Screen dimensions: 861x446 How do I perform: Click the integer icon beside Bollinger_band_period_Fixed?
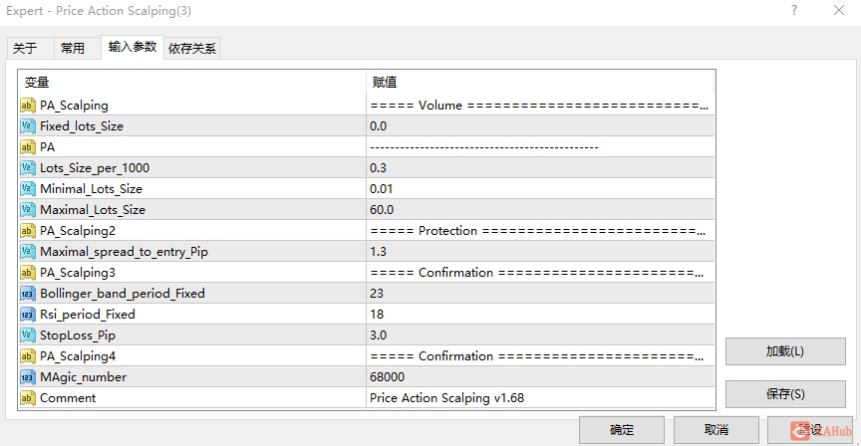pyautogui.click(x=28, y=293)
